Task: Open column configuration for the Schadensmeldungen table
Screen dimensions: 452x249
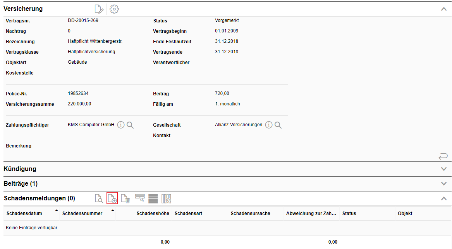Action: click(166, 198)
